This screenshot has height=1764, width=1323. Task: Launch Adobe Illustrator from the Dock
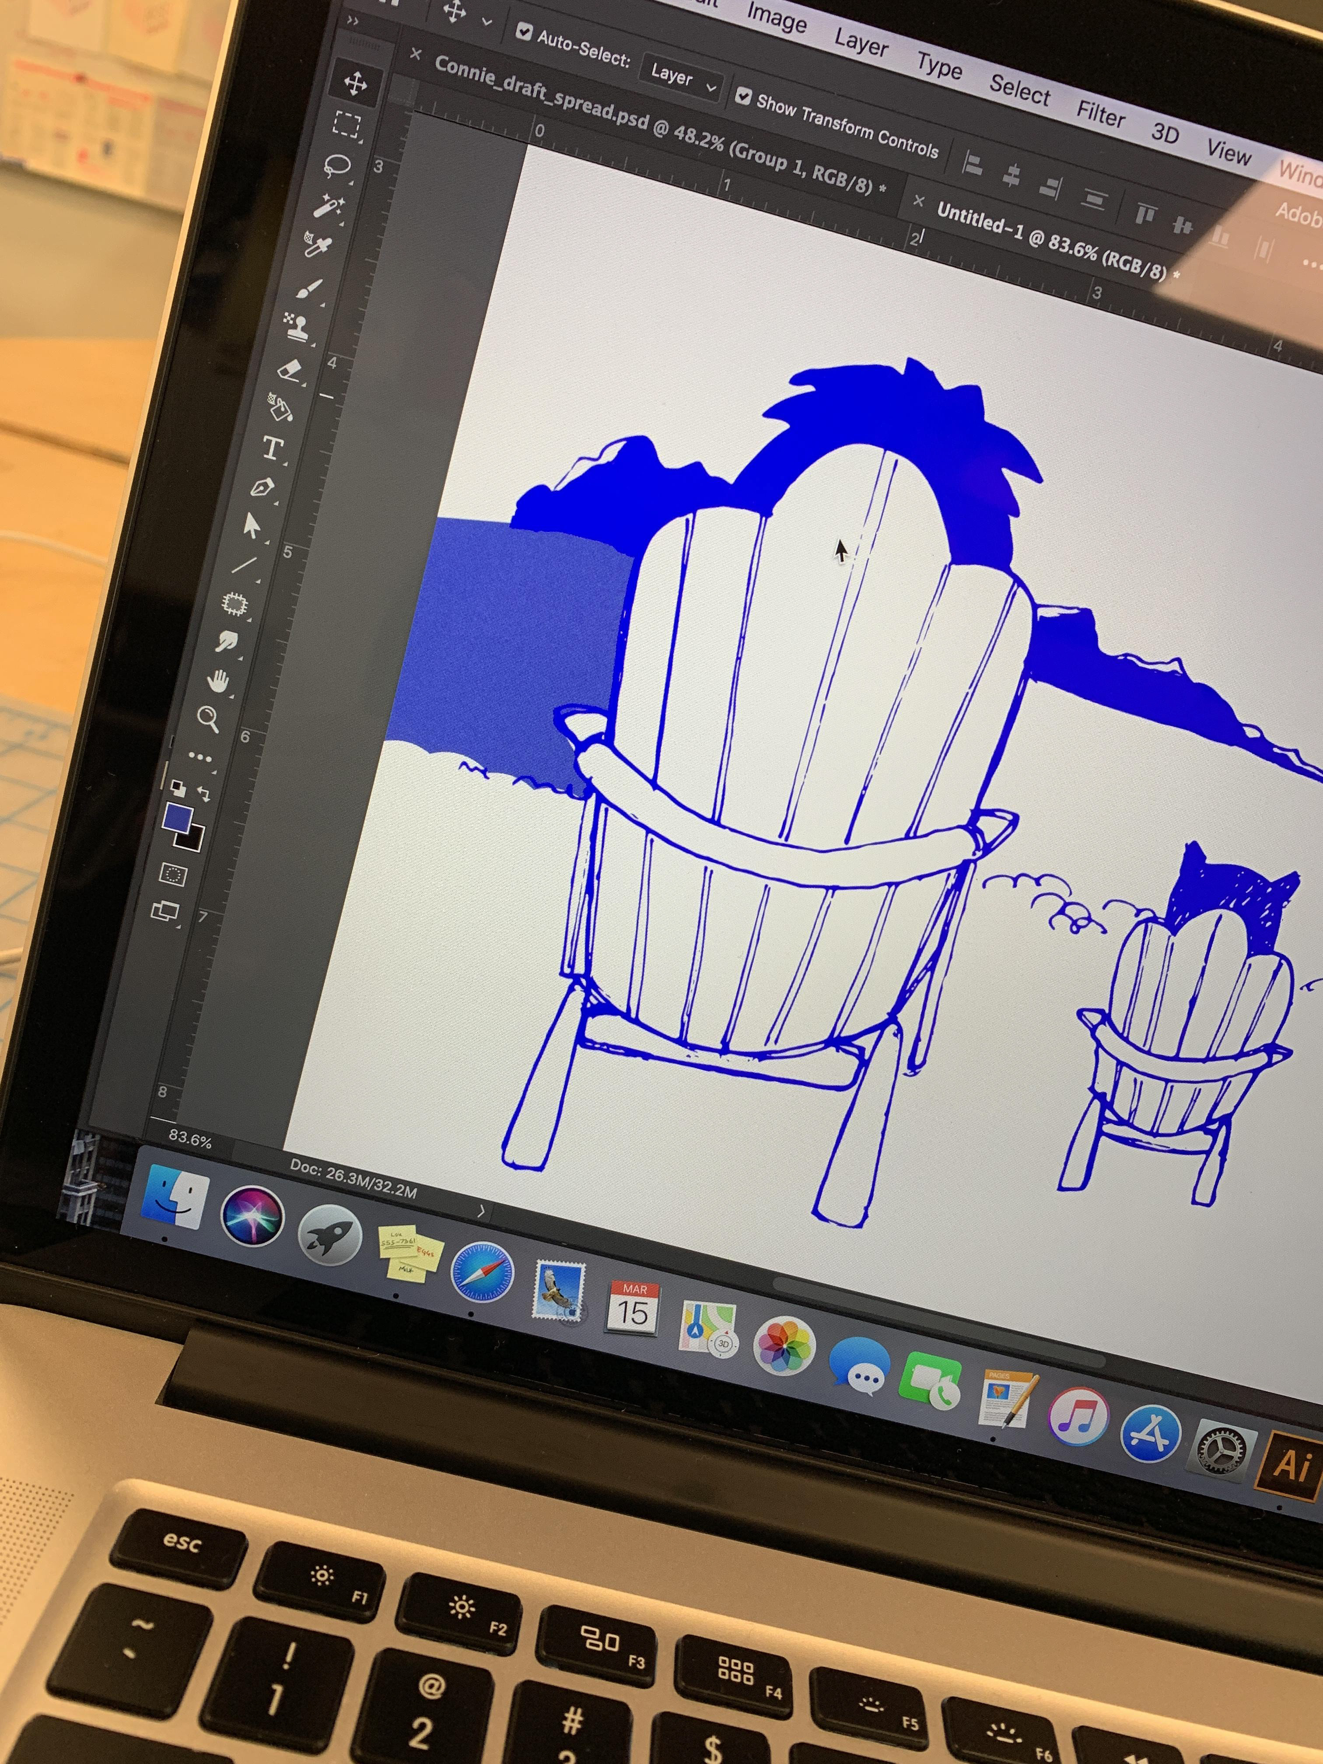pos(1291,1466)
